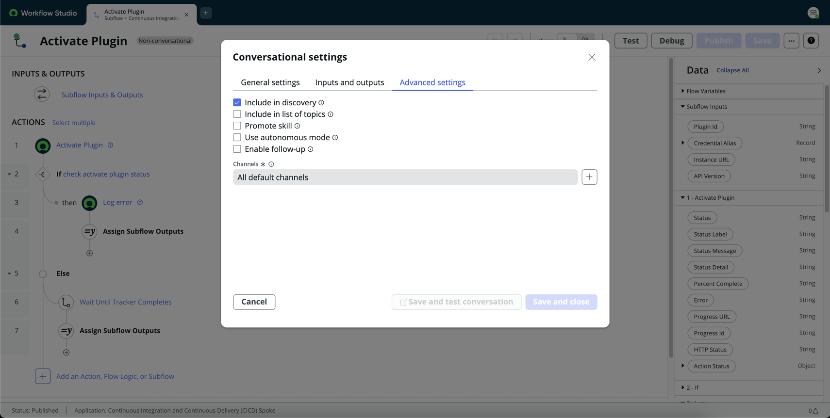Click the If flow logic branch icon
This screenshot has height=418, width=830.
coord(43,175)
